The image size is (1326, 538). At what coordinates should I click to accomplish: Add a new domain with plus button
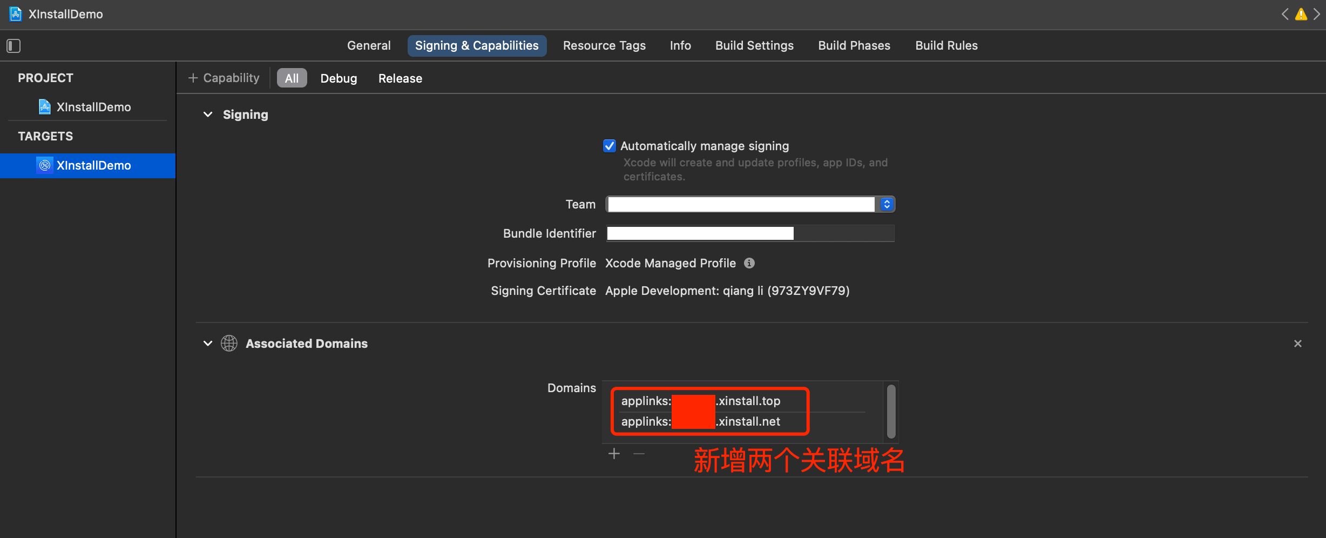(614, 454)
